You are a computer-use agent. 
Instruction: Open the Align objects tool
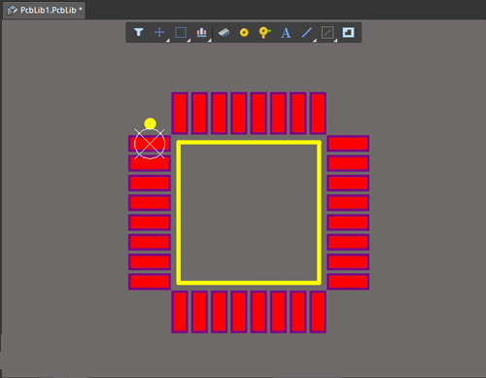pos(201,32)
